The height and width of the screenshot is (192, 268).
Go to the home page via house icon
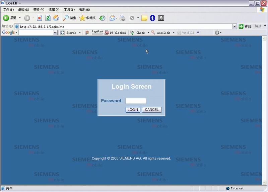[x=56, y=18]
